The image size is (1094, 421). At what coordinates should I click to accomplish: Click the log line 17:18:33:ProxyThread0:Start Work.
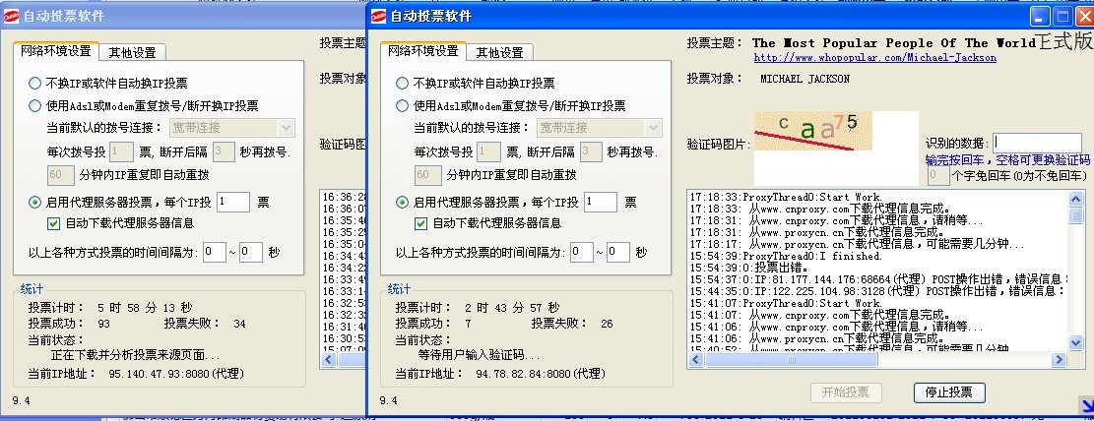(x=786, y=198)
